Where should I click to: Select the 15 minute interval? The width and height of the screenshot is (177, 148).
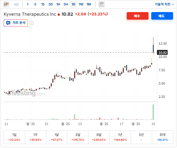click(x=43, y=5)
